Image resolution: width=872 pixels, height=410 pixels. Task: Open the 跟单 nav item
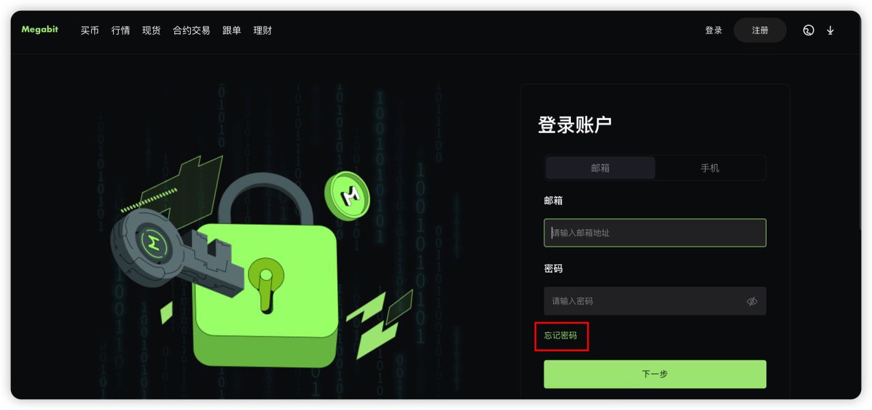click(x=232, y=31)
